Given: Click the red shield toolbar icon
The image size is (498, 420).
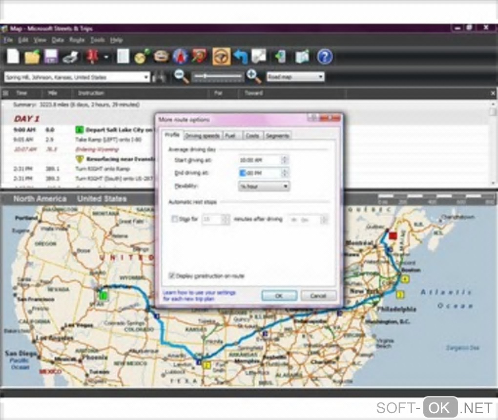Looking at the screenshot, I should click(x=199, y=56).
